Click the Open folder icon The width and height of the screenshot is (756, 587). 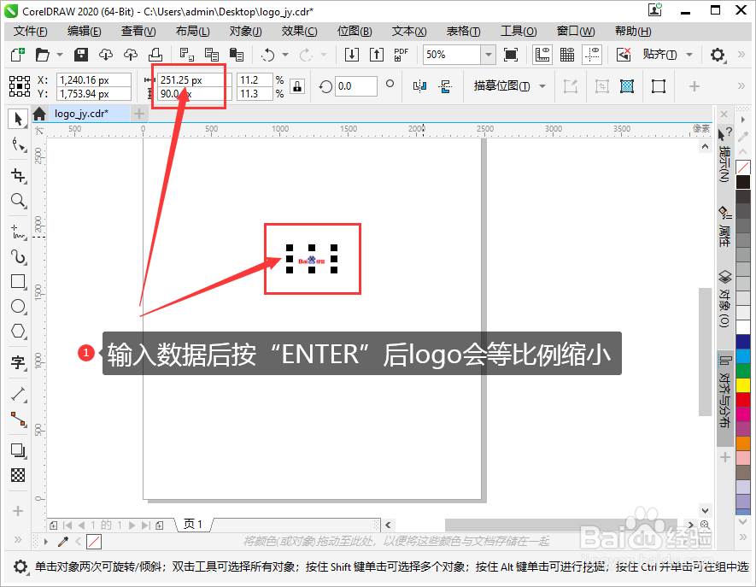pyautogui.click(x=43, y=55)
